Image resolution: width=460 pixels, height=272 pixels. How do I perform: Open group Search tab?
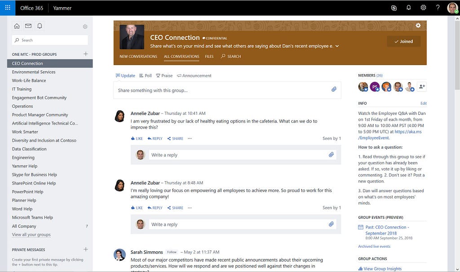tap(230, 56)
